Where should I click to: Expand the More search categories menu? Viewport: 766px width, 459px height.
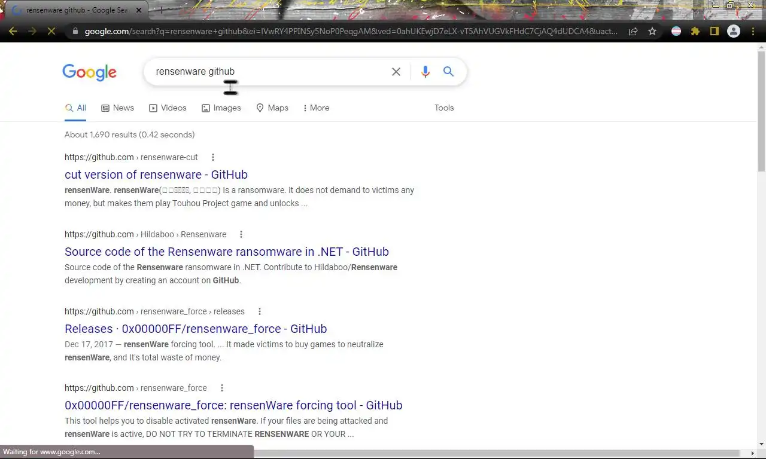click(316, 108)
